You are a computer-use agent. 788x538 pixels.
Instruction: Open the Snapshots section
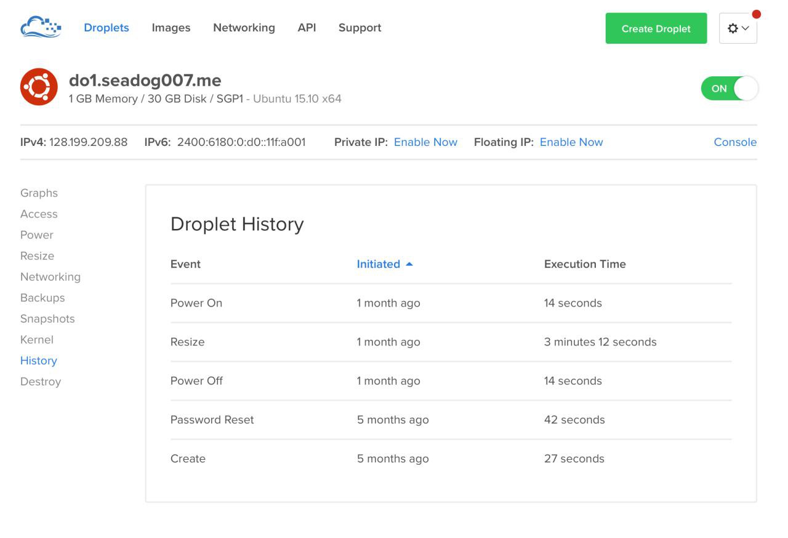[47, 318]
